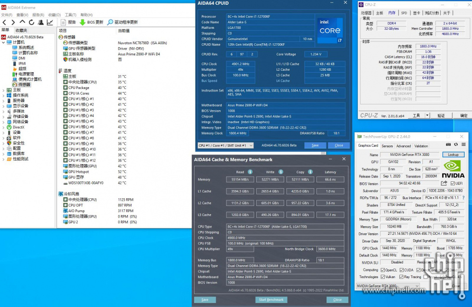Open GPU-Z NVIDIA GeForce RTX 3080 device dropdown
The height and width of the screenshot is (307, 472).
click(388, 286)
